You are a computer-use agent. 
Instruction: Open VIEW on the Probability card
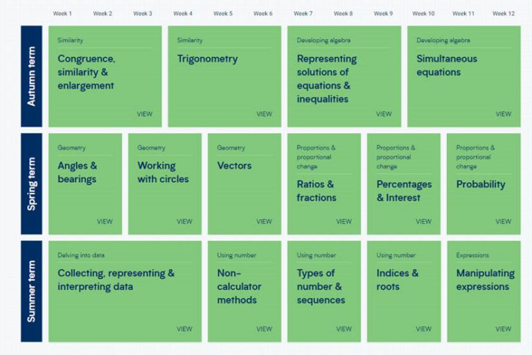click(503, 221)
